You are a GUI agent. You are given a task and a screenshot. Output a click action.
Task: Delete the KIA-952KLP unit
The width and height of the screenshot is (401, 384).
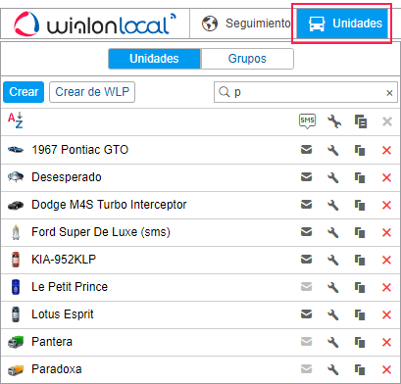tap(386, 260)
